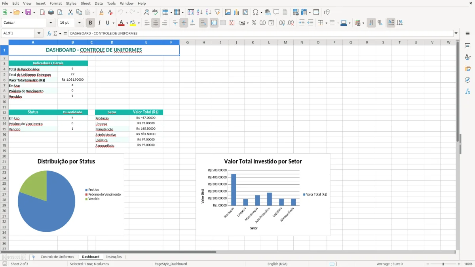Screen dimensions: 475x267
Task: Apply the red font color swatch
Action: tap(122, 23)
